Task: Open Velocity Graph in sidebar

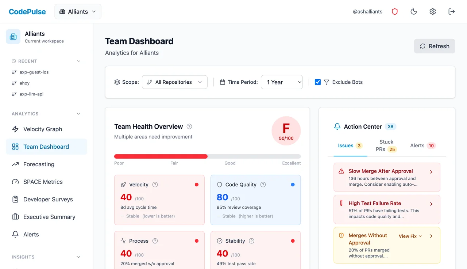Action: tap(47, 129)
